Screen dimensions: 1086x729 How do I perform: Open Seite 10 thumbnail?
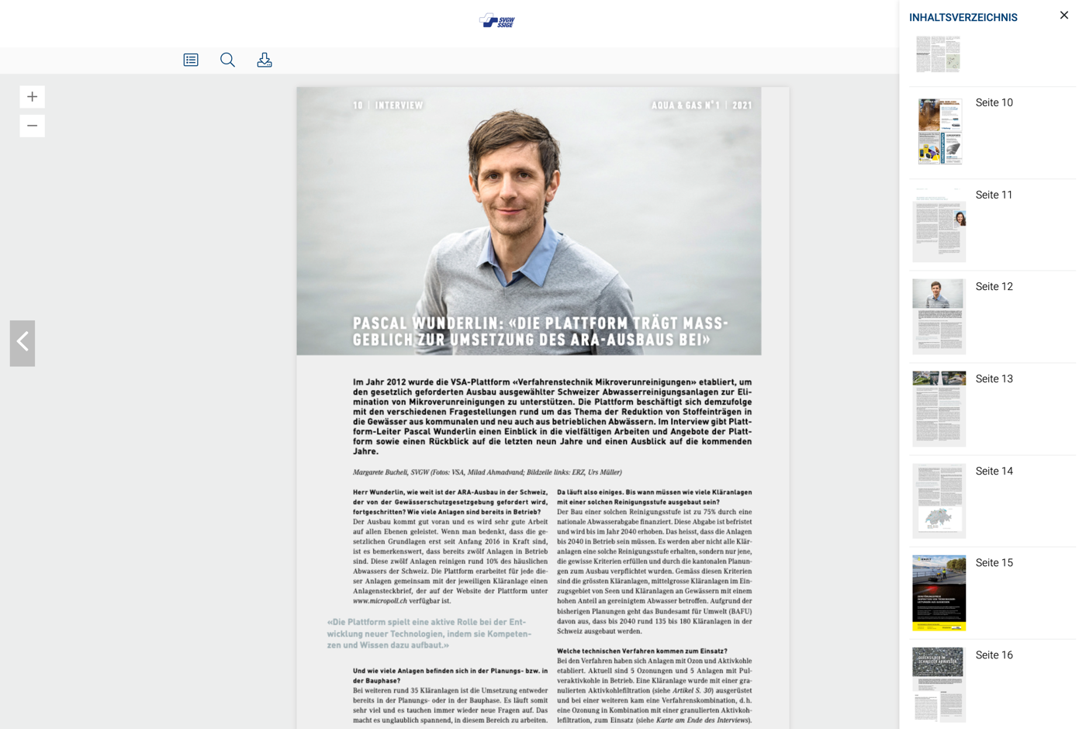click(x=939, y=131)
